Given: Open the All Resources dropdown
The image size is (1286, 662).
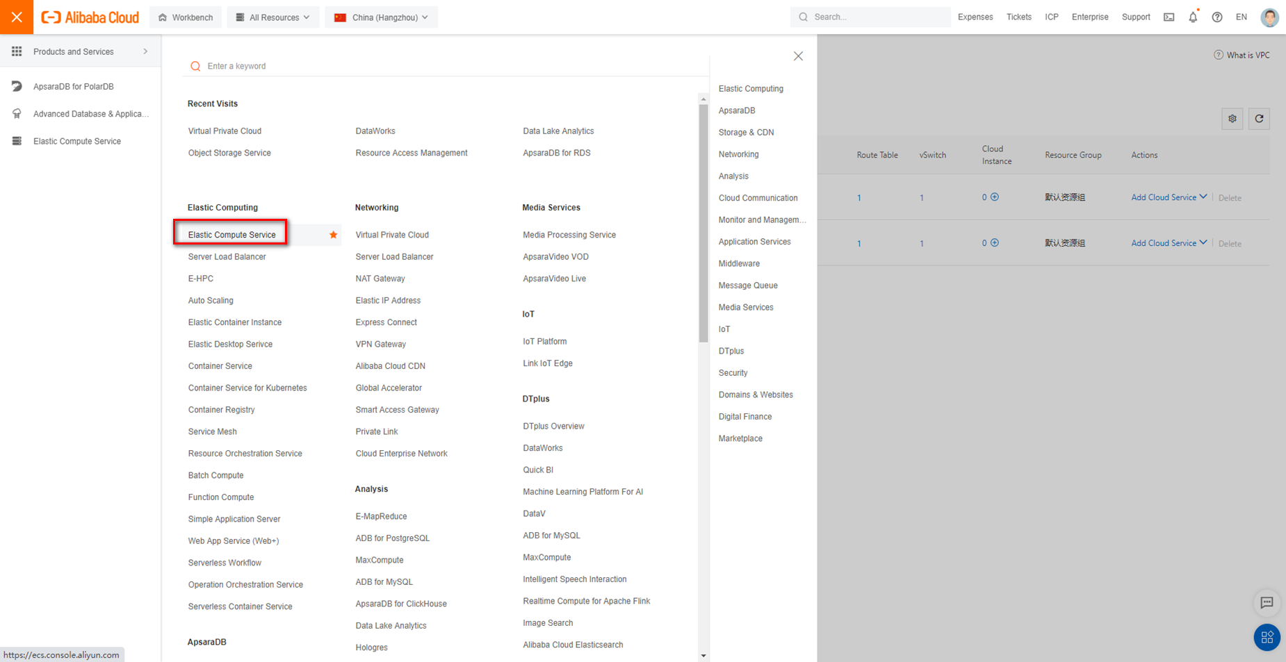Looking at the screenshot, I should tap(273, 17).
